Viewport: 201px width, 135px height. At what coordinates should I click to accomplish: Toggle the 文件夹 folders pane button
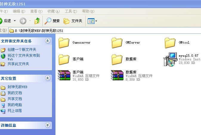(73, 21)
